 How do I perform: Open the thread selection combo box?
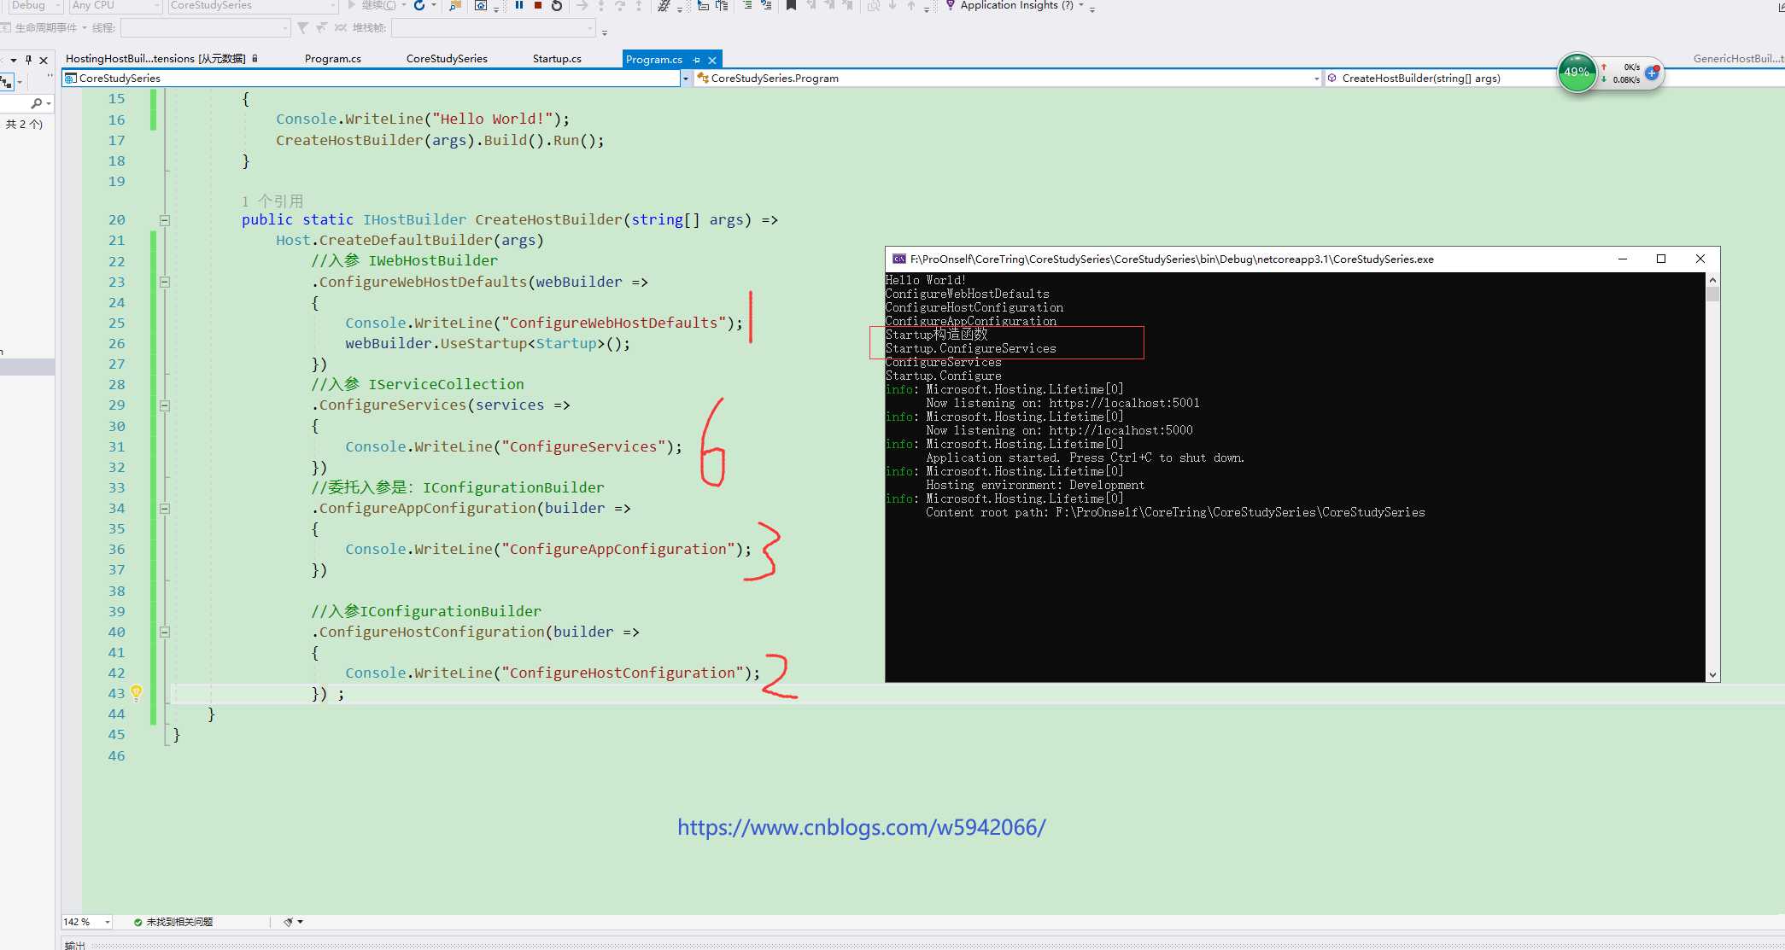point(206,28)
